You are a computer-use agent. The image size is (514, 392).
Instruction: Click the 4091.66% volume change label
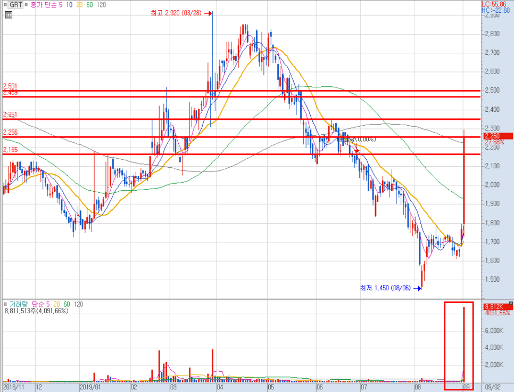pyautogui.click(x=498, y=313)
